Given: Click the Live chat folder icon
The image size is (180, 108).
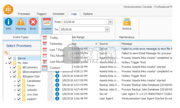Looking at the screenshot, I should click(x=24, y=94).
